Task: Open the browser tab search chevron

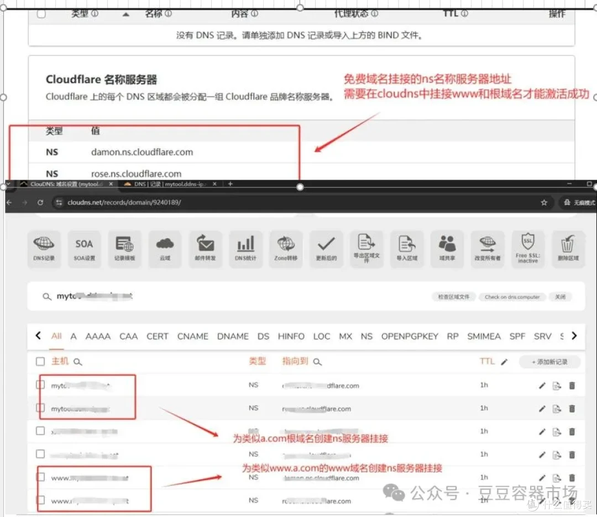Action: click(8, 184)
